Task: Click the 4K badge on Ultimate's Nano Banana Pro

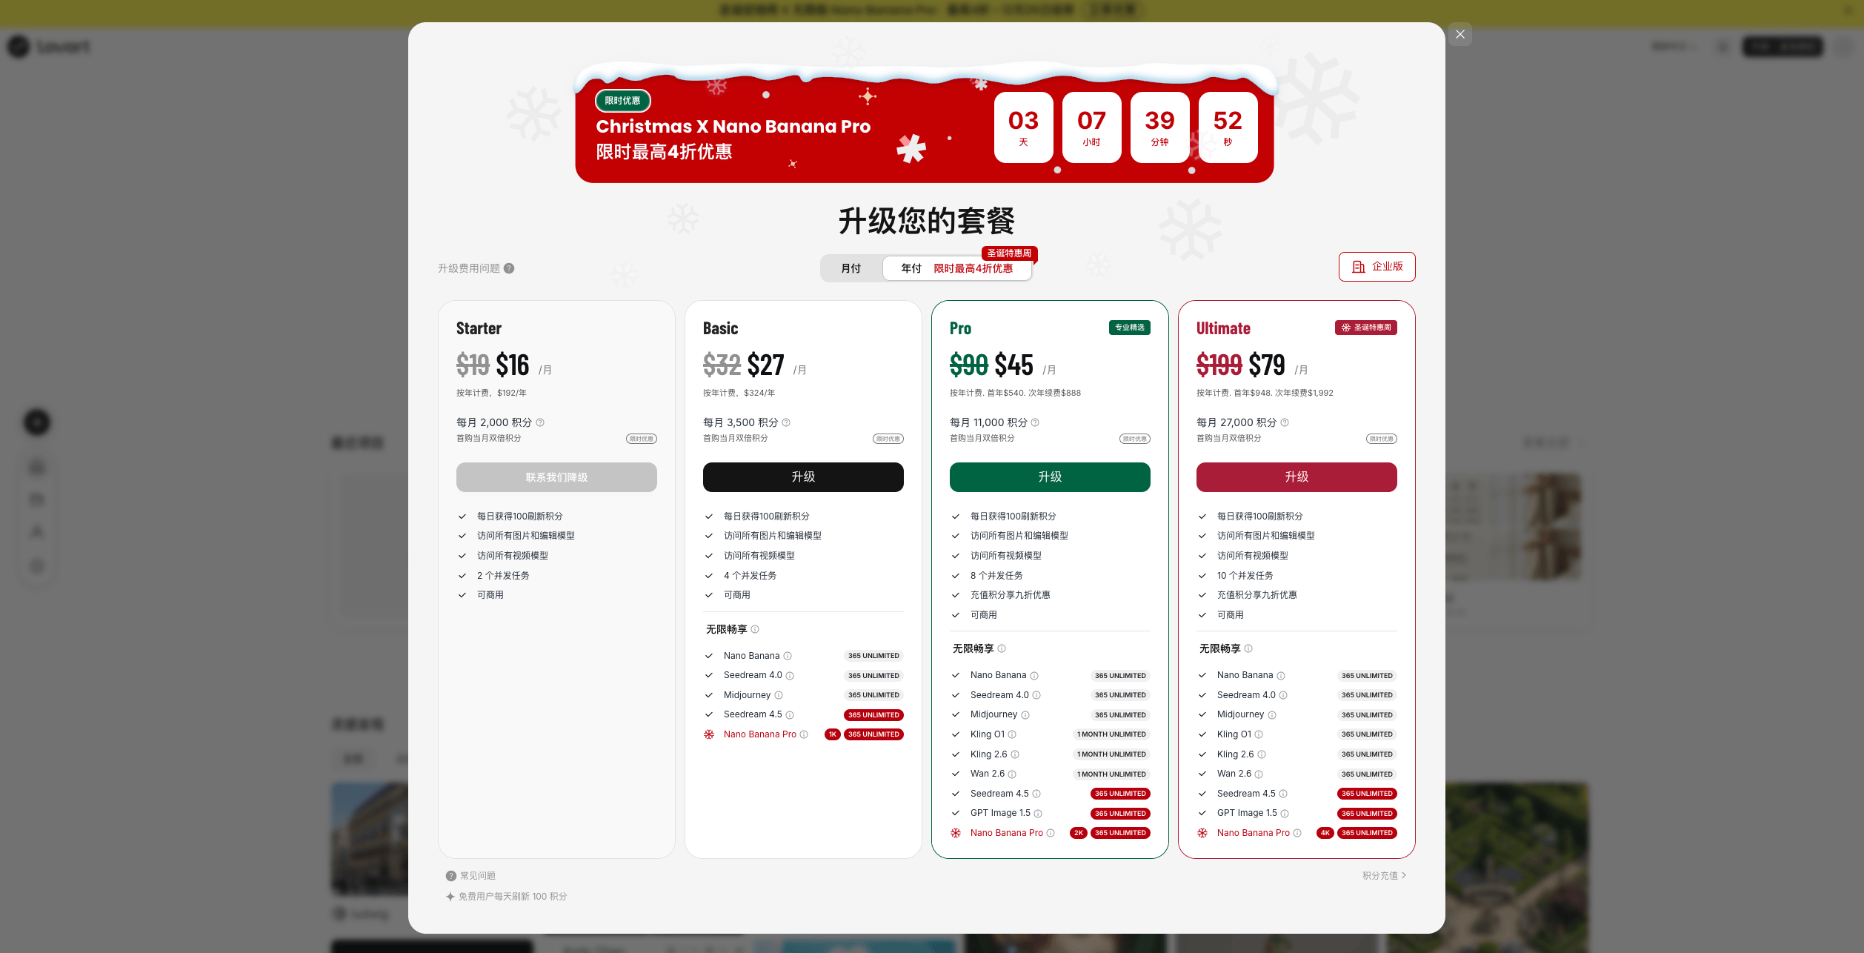Action: tap(1325, 833)
